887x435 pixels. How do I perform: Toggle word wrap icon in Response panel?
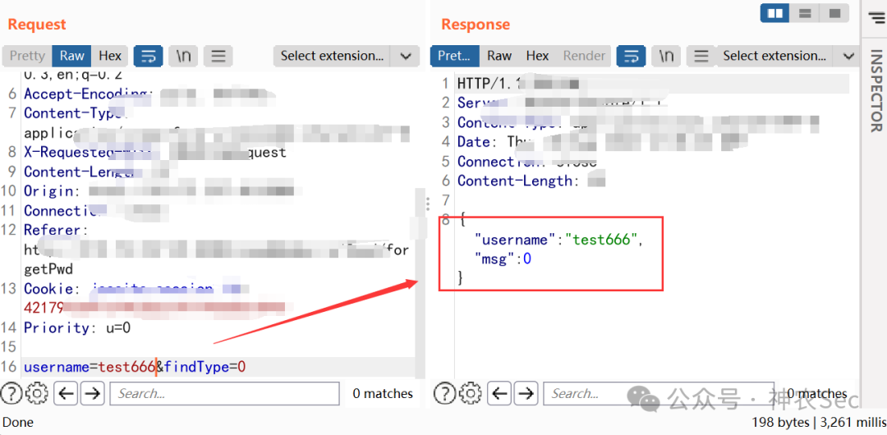tap(632, 56)
